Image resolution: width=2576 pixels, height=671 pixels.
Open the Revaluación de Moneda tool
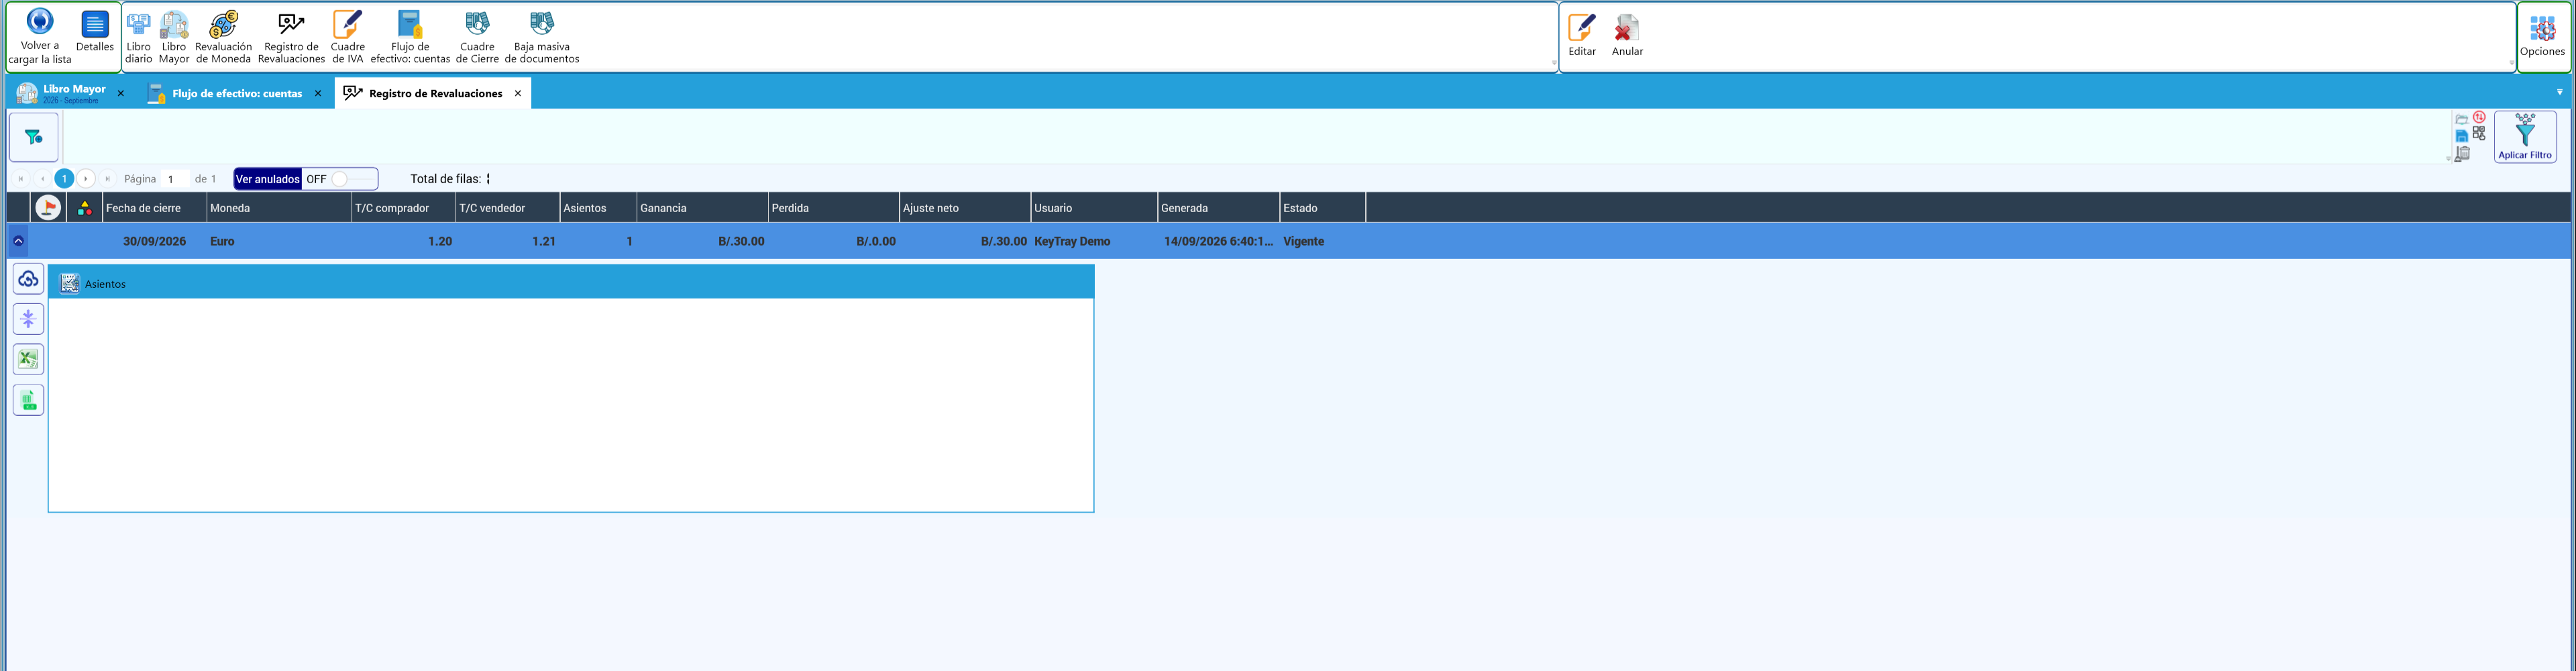click(223, 37)
